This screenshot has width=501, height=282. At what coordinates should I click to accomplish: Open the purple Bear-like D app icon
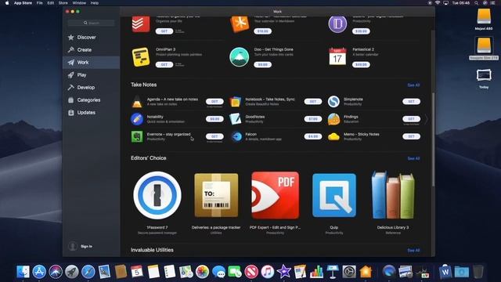point(337,24)
